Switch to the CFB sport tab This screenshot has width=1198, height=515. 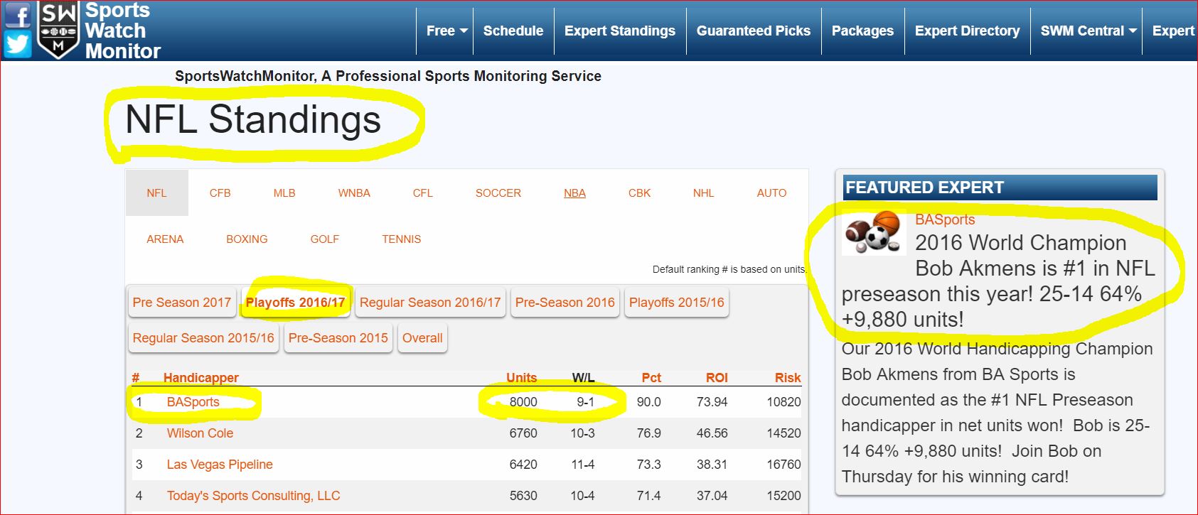[x=220, y=193]
